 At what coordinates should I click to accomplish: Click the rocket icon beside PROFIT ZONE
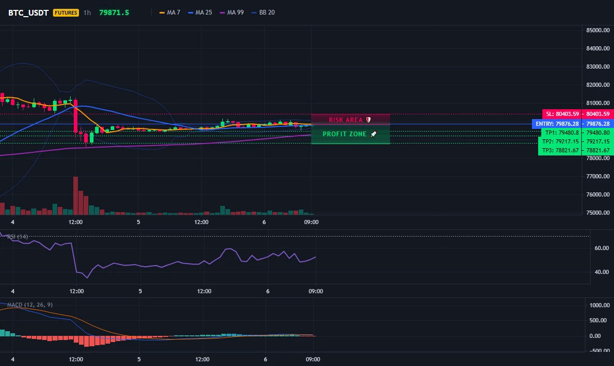[x=373, y=134]
